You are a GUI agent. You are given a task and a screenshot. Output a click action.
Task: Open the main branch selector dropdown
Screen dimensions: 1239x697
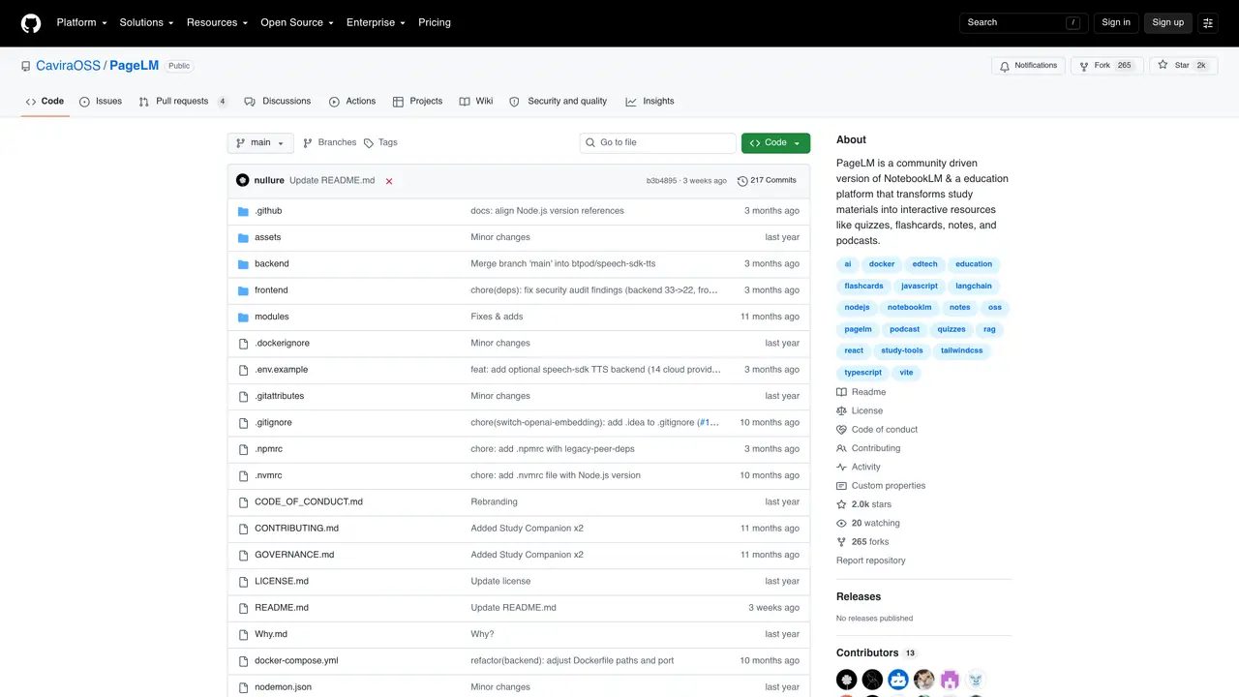point(260,143)
